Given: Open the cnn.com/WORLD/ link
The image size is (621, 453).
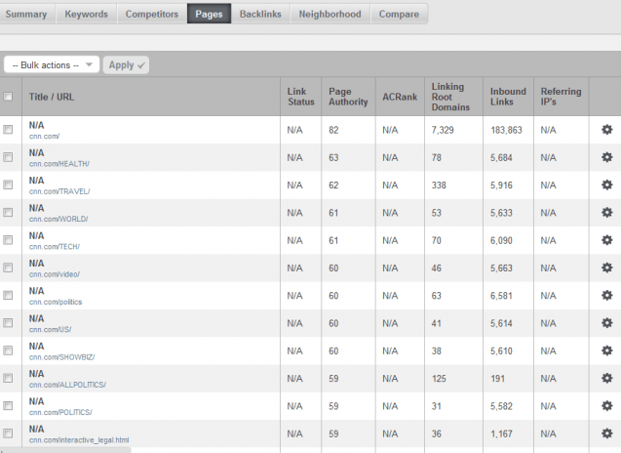Looking at the screenshot, I should coord(58,219).
